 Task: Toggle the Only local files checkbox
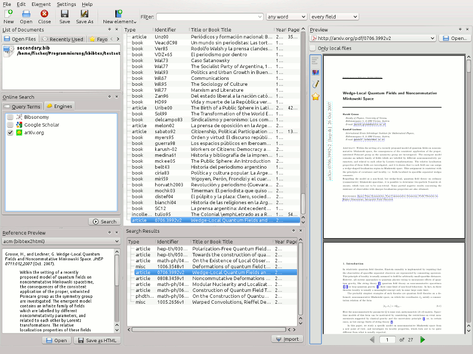313,48
